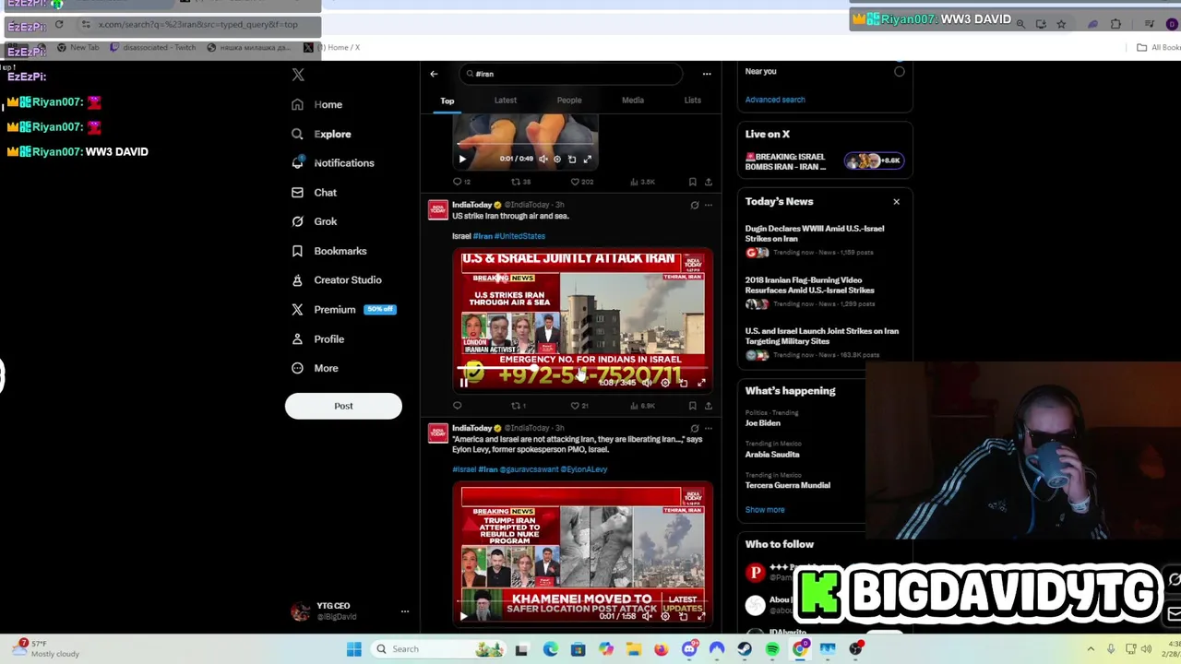Switch to the People tab
This screenshot has width=1181, height=664.
point(569,101)
